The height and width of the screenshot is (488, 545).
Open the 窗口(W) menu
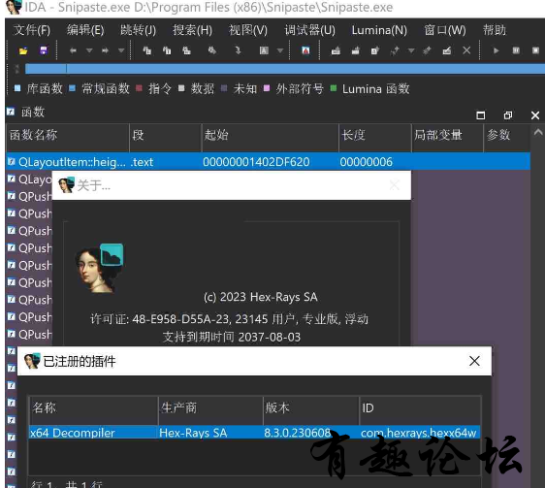[x=445, y=30]
